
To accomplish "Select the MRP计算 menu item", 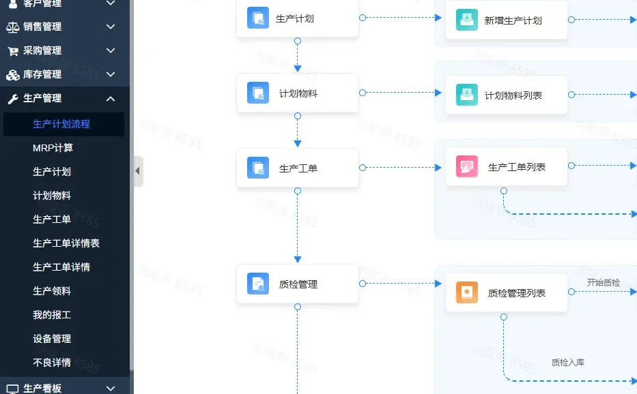I will click(54, 148).
